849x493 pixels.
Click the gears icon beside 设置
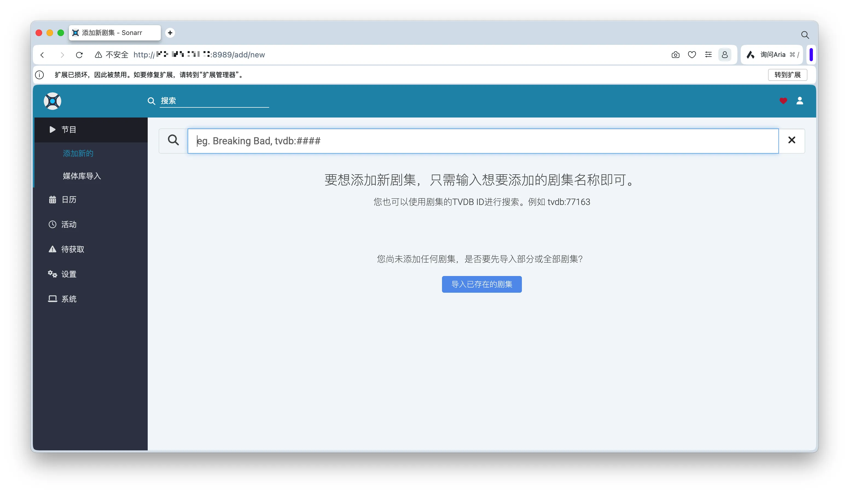pyautogui.click(x=53, y=274)
